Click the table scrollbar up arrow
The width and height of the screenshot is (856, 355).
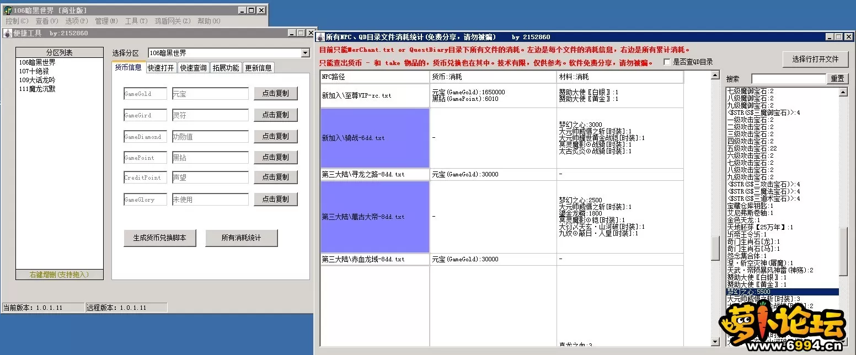click(x=715, y=76)
